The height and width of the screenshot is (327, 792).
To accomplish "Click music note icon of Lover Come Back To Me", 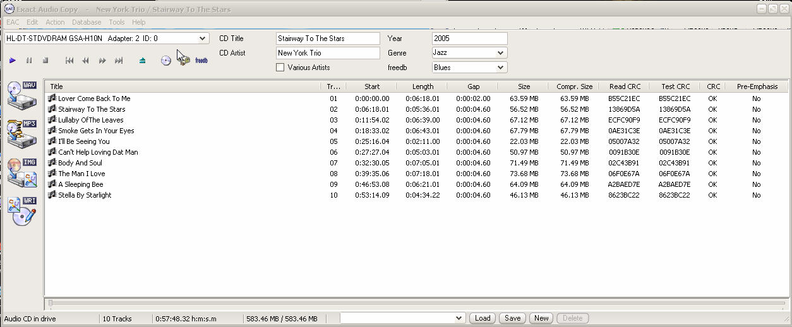I will click(52, 98).
